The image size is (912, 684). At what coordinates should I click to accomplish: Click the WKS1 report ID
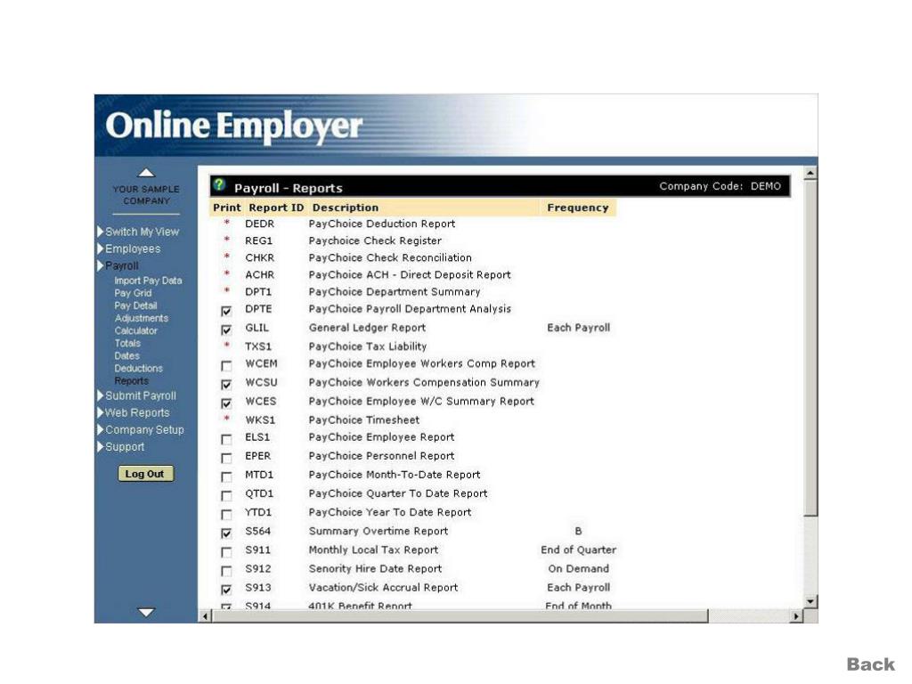click(x=260, y=420)
